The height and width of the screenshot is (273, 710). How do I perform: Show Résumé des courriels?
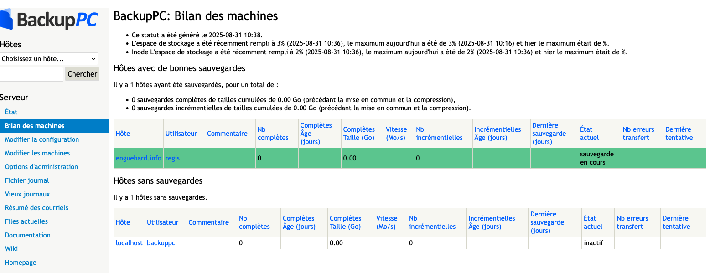(36, 208)
